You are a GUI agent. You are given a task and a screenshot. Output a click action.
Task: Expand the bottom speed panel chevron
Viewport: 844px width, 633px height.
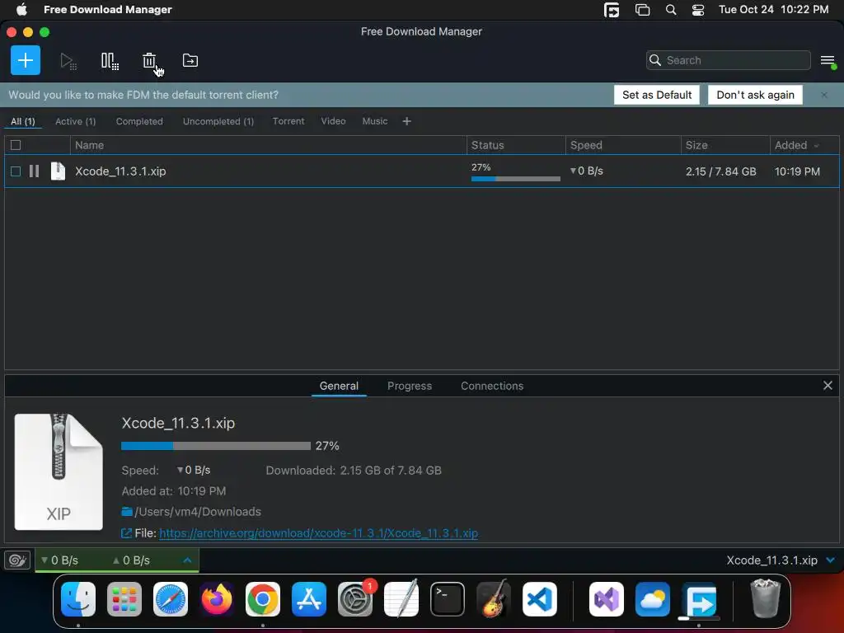point(187,560)
